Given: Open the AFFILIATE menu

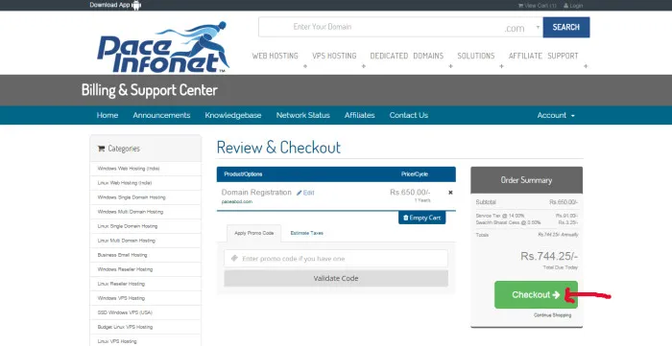Looking at the screenshot, I should tap(525, 56).
